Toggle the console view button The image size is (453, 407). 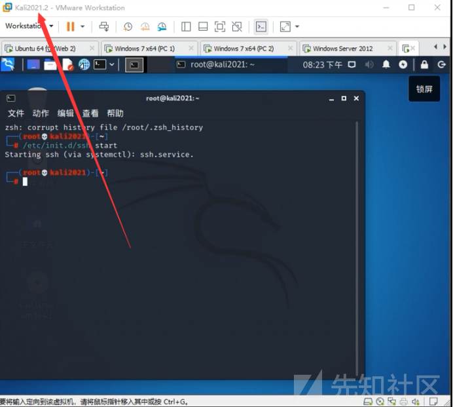tap(261, 27)
